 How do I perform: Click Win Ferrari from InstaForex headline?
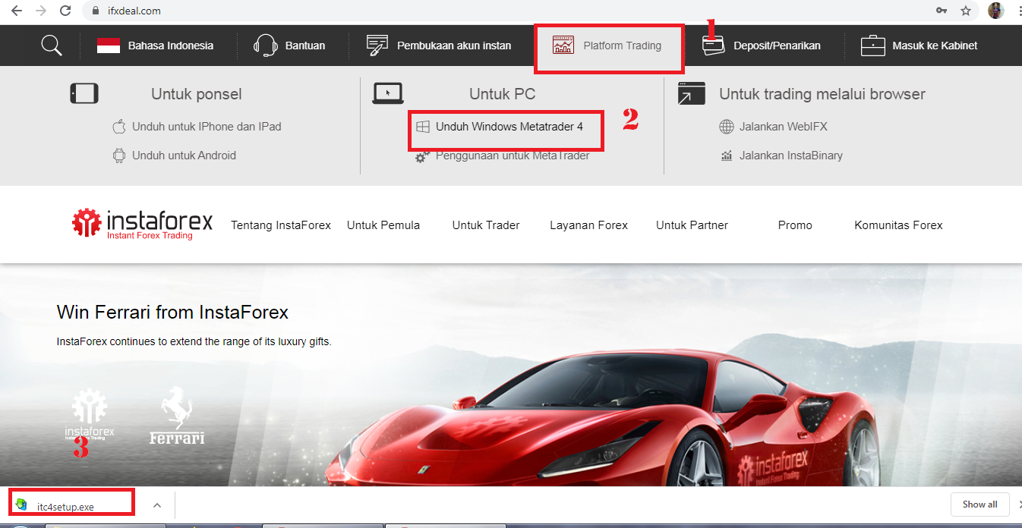tap(172, 312)
